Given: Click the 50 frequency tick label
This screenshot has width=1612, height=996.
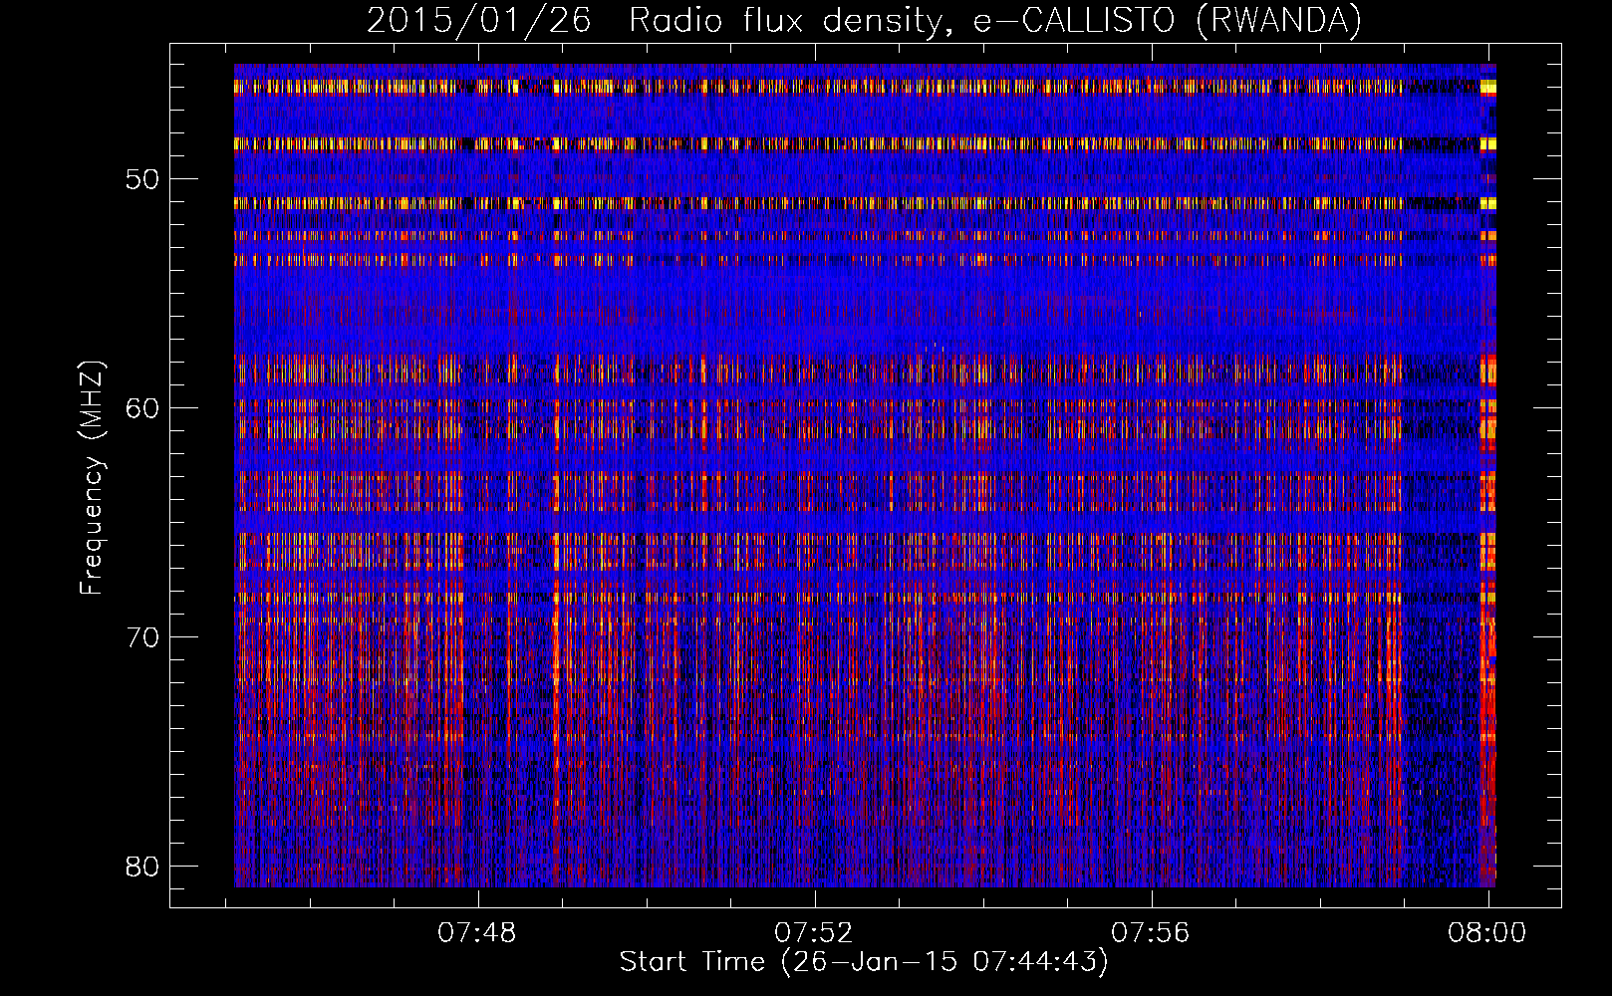Looking at the screenshot, I should click(x=143, y=179).
